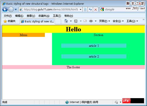Click the Home icon in command bar
The width and height of the screenshot is (147, 106).
tap(66, 21)
